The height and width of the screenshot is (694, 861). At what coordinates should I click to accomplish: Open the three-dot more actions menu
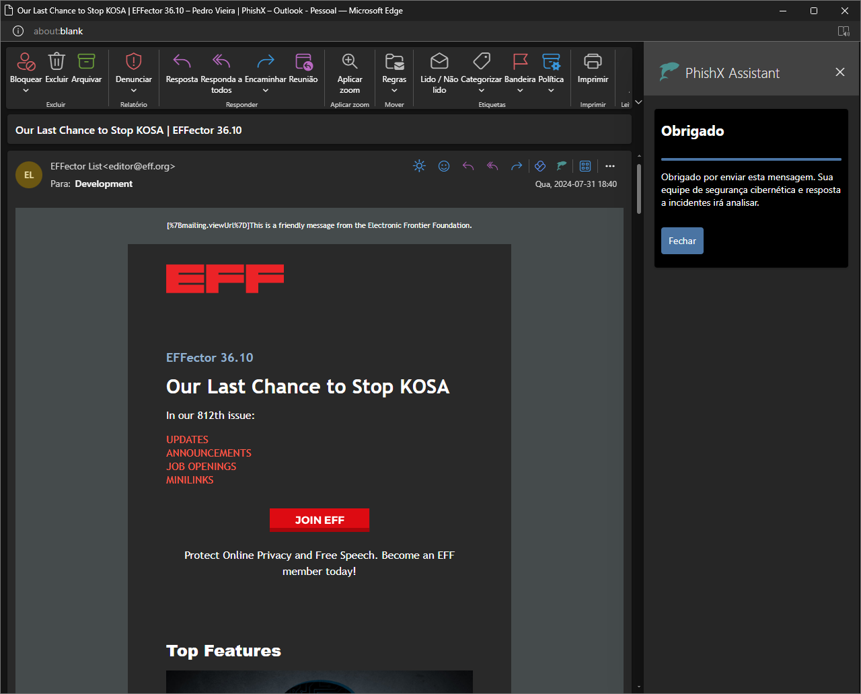click(x=610, y=166)
